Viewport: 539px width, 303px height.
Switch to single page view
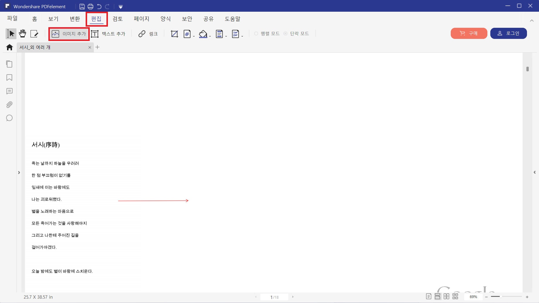[429, 297]
